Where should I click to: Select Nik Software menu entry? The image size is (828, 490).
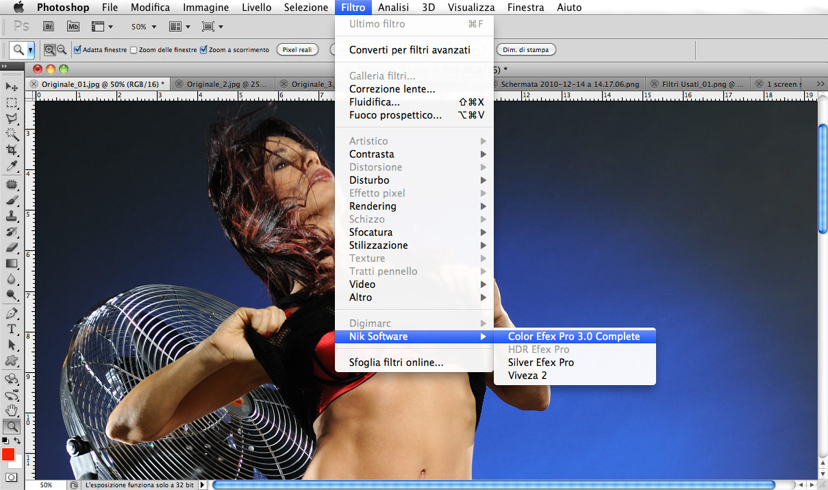point(414,336)
